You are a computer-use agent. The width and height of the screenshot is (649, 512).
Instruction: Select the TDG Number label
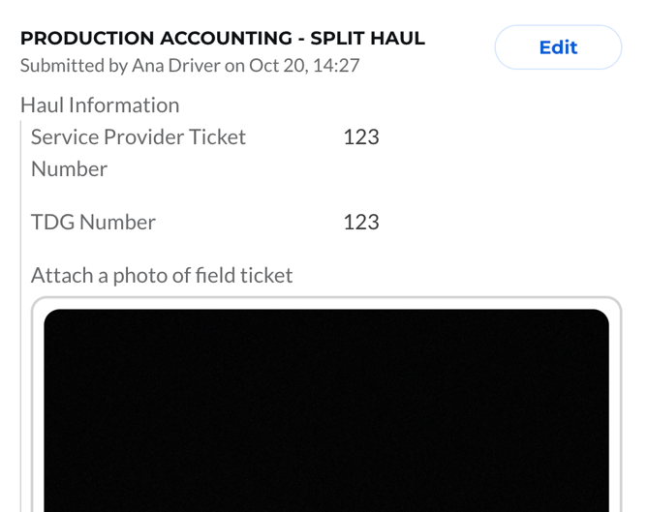pyautogui.click(x=93, y=222)
